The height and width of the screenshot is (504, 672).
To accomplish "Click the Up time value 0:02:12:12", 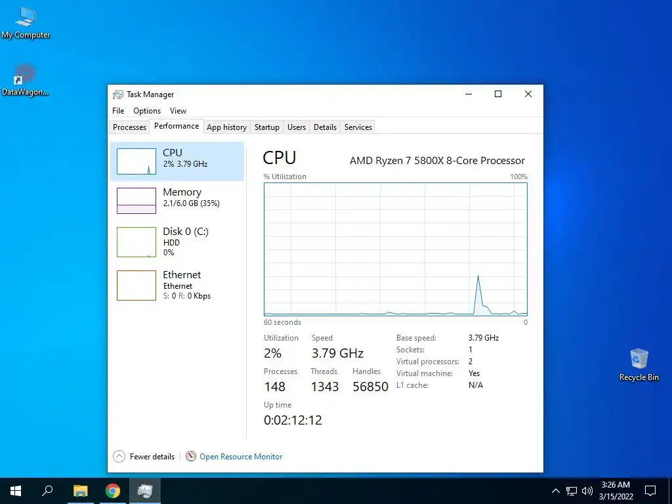I will tap(293, 420).
